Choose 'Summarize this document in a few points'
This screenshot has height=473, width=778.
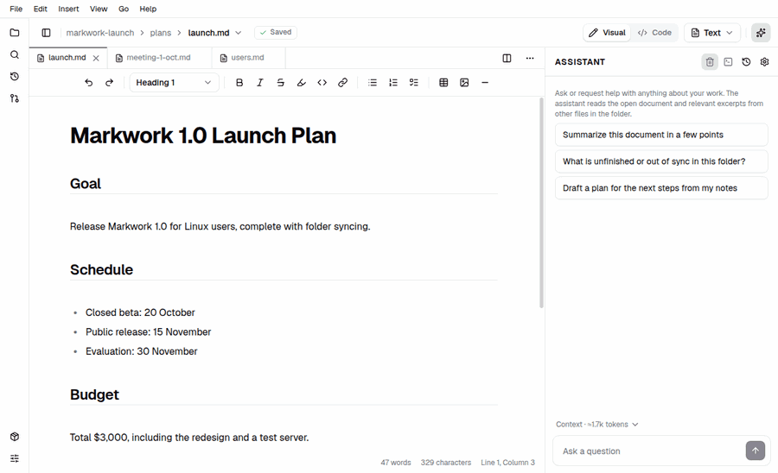(661, 135)
